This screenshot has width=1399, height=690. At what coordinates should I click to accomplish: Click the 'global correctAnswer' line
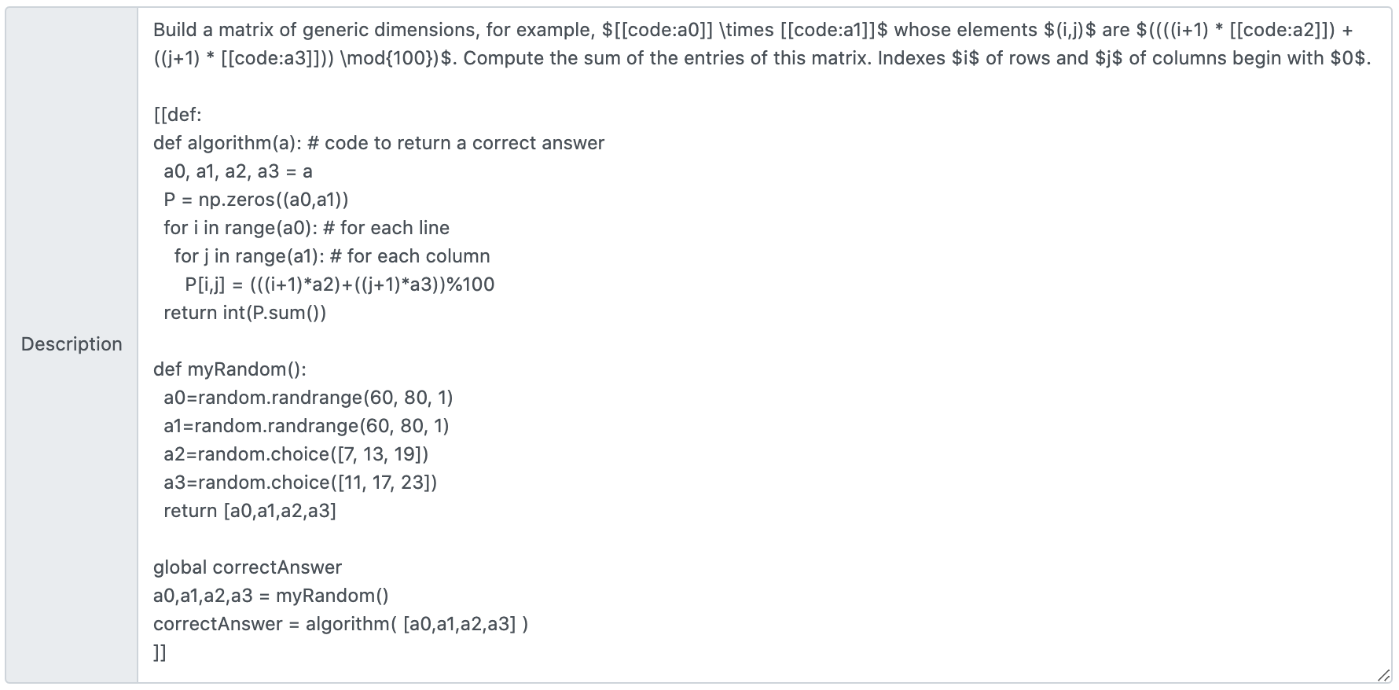[x=247, y=567]
